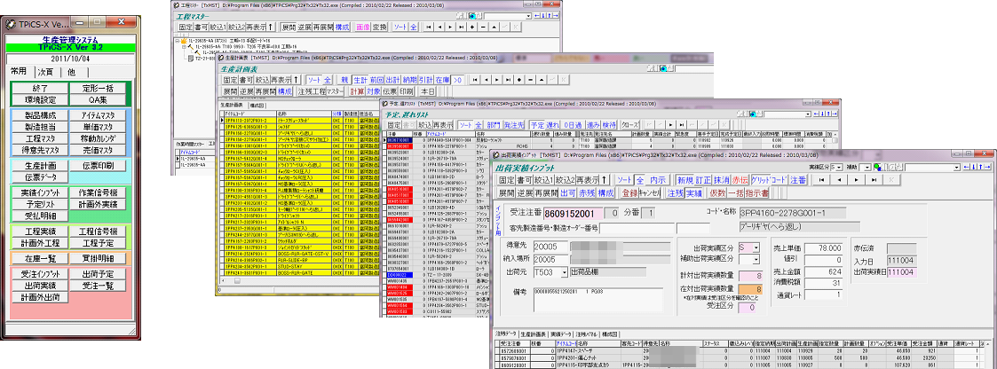This screenshot has height=369, width=997.
Task: Open 補助 dropdown in 出荷実績インプット header
Action: [x=866, y=167]
